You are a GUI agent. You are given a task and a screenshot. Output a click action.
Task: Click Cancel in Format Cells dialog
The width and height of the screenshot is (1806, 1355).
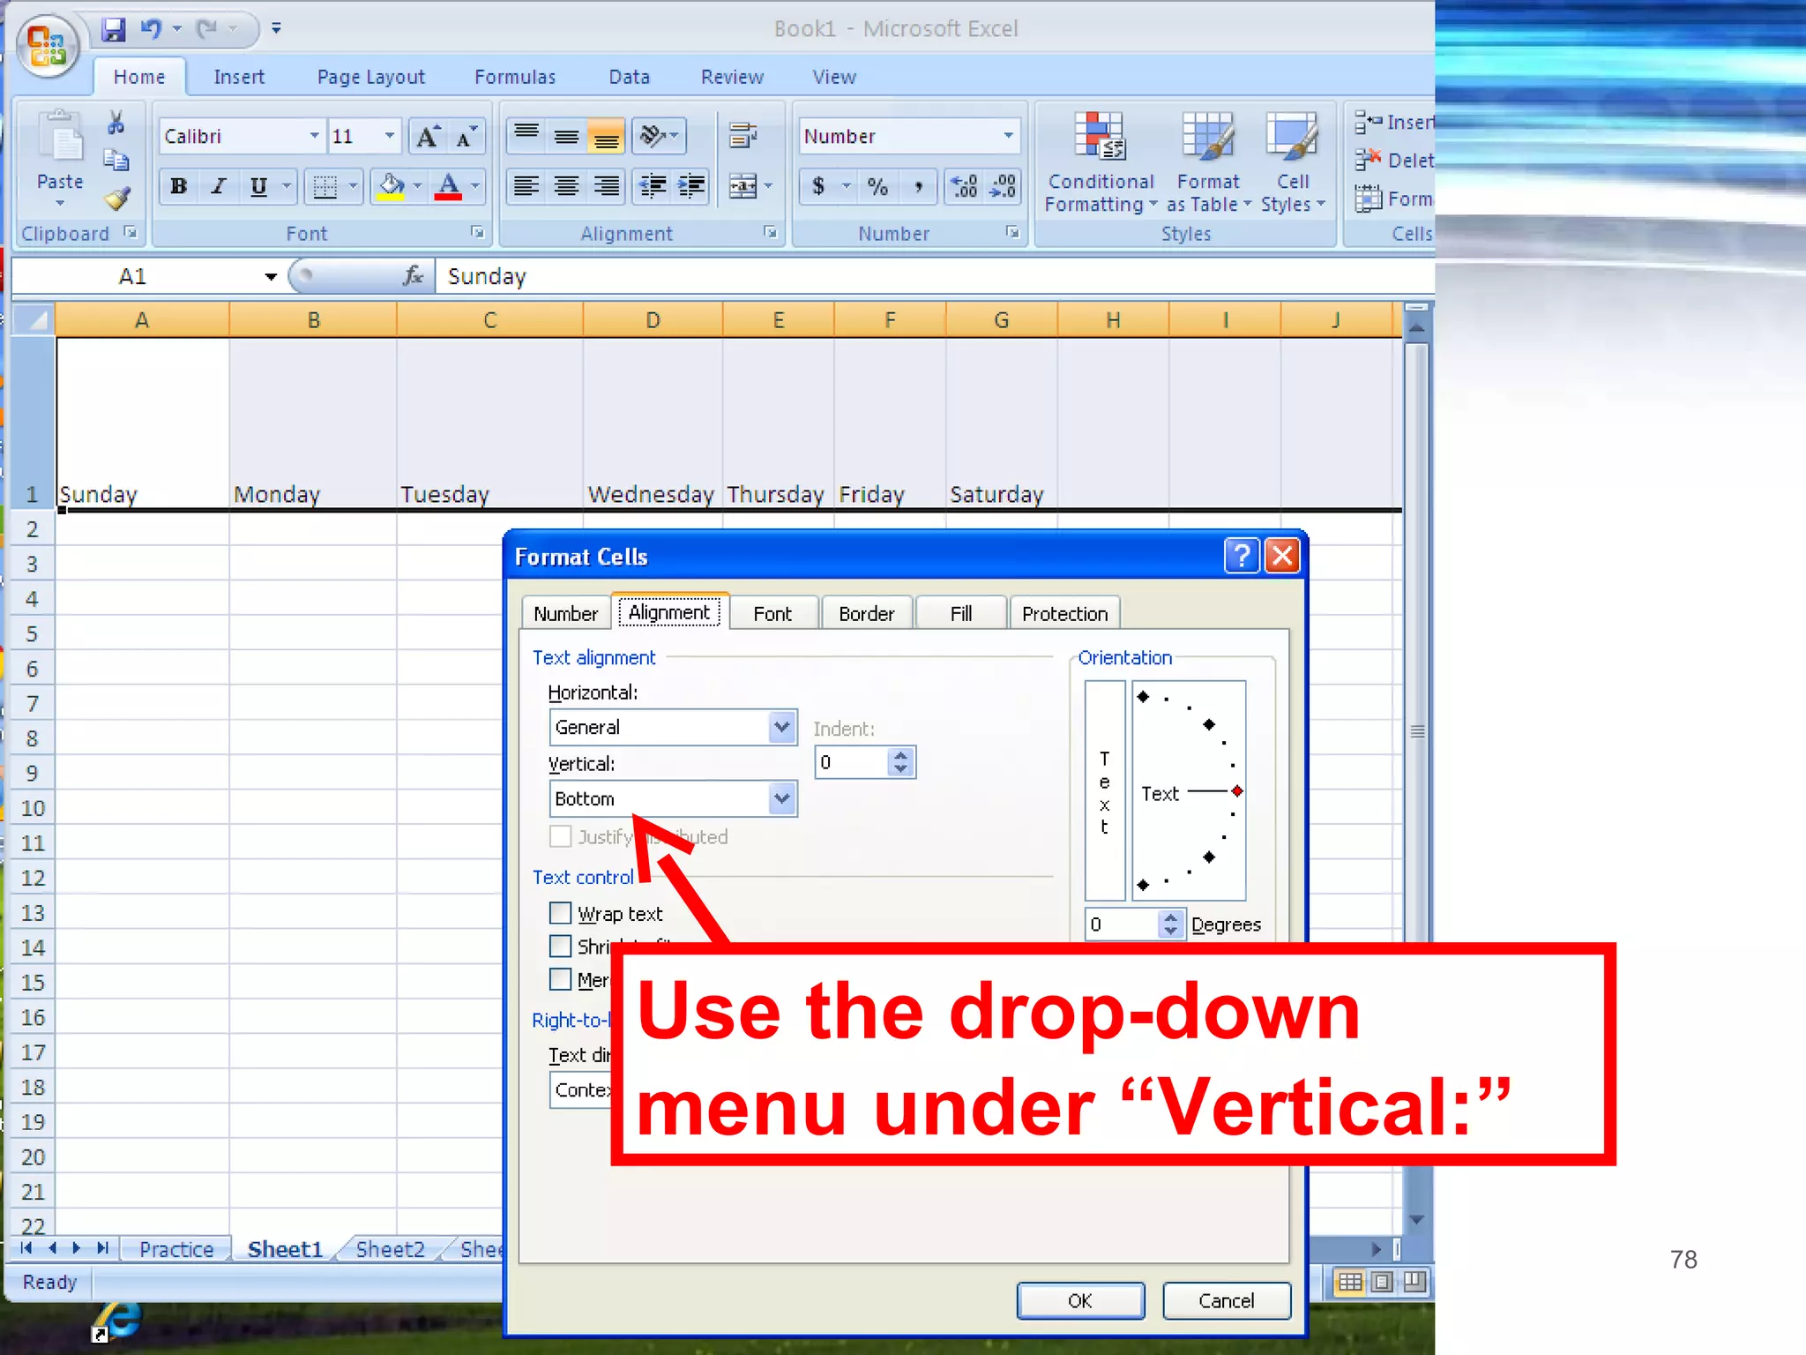1226,1300
